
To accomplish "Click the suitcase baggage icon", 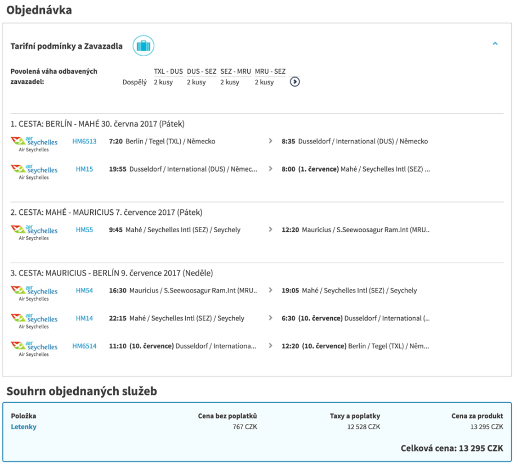I will [143, 46].
